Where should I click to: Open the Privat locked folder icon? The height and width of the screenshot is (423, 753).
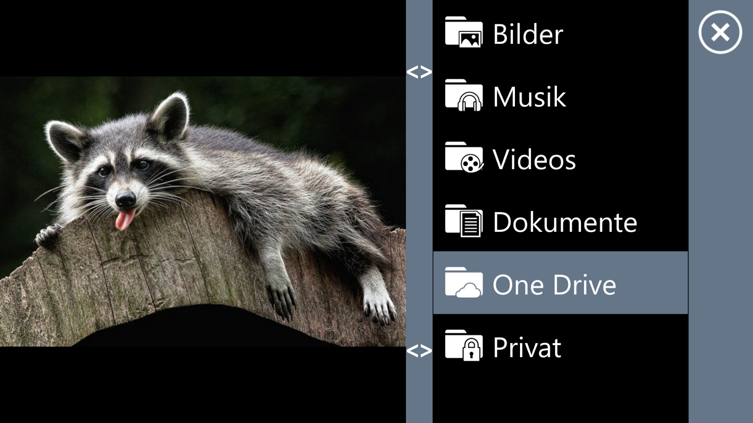pos(464,345)
